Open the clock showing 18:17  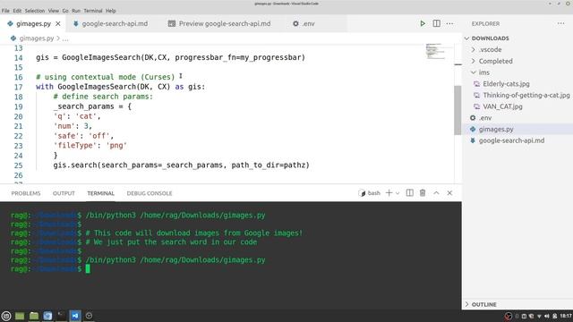(x=566, y=316)
